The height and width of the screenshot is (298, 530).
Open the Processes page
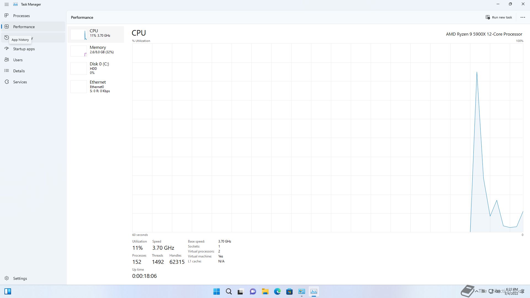pos(33,16)
